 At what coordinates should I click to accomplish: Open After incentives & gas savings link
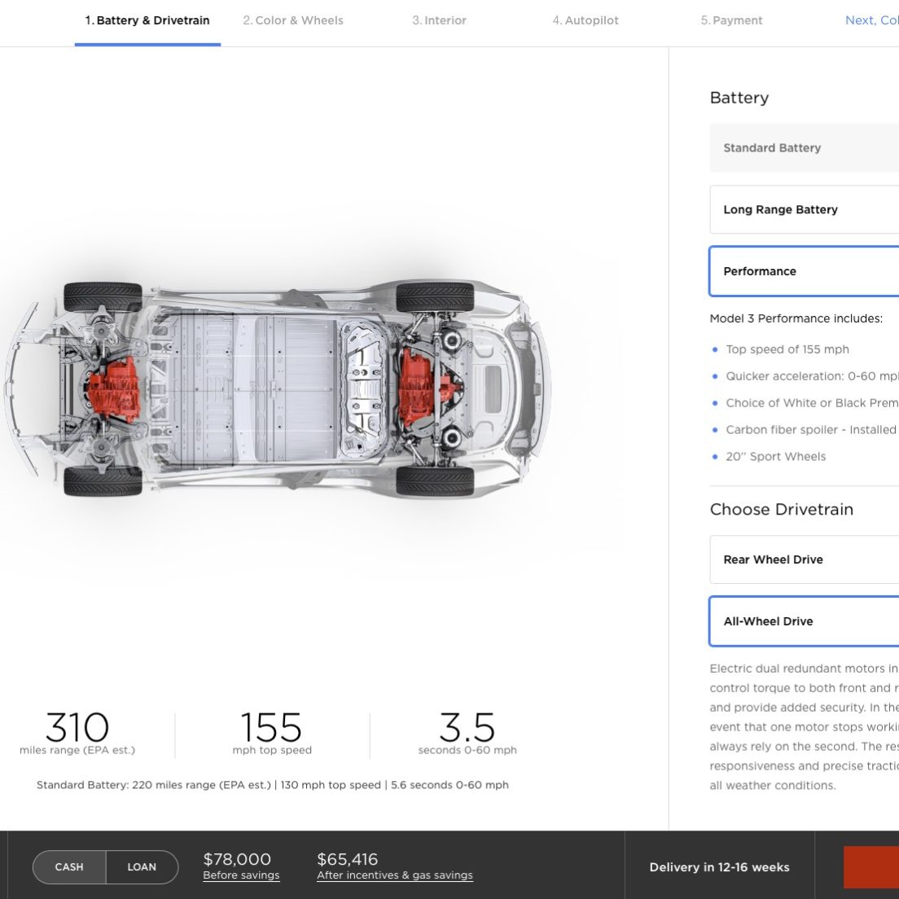coord(395,875)
